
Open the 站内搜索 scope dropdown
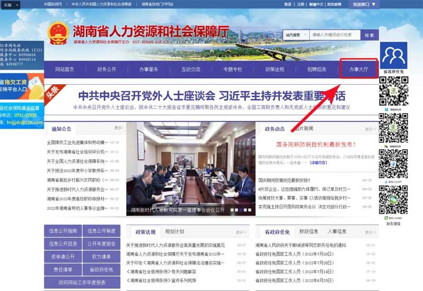click(296, 35)
